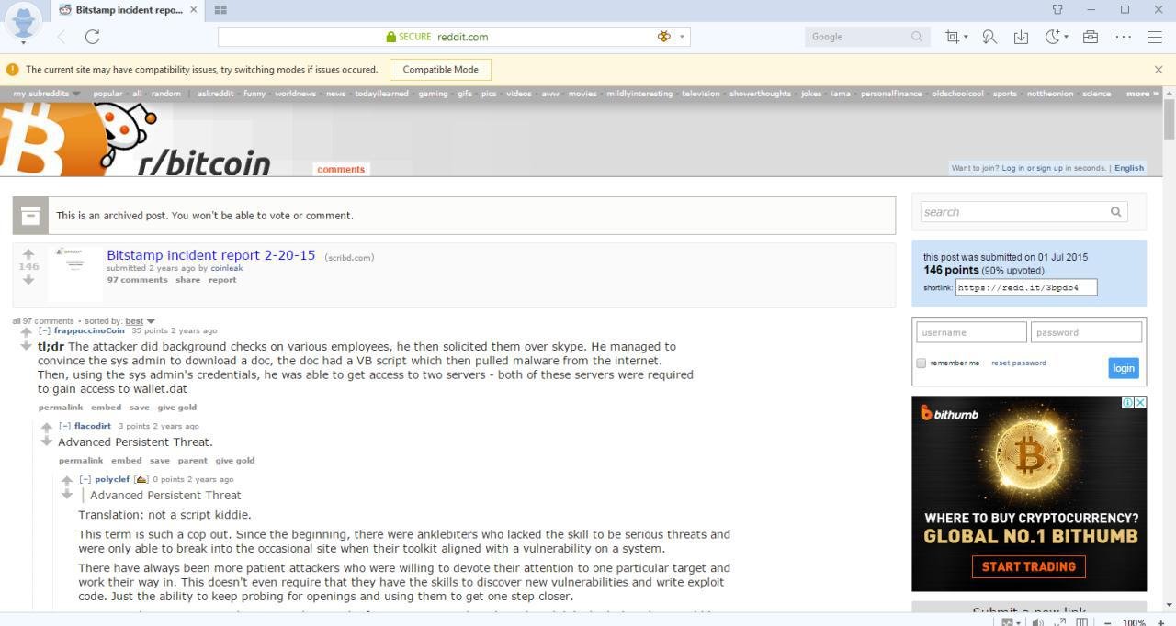Downvote the Bitstamp incident report post
This screenshot has height=626, width=1176.
click(28, 279)
